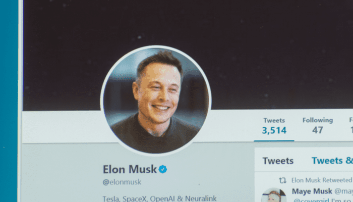Open the dark header banner image
353x202 pixels.
[188, 55]
